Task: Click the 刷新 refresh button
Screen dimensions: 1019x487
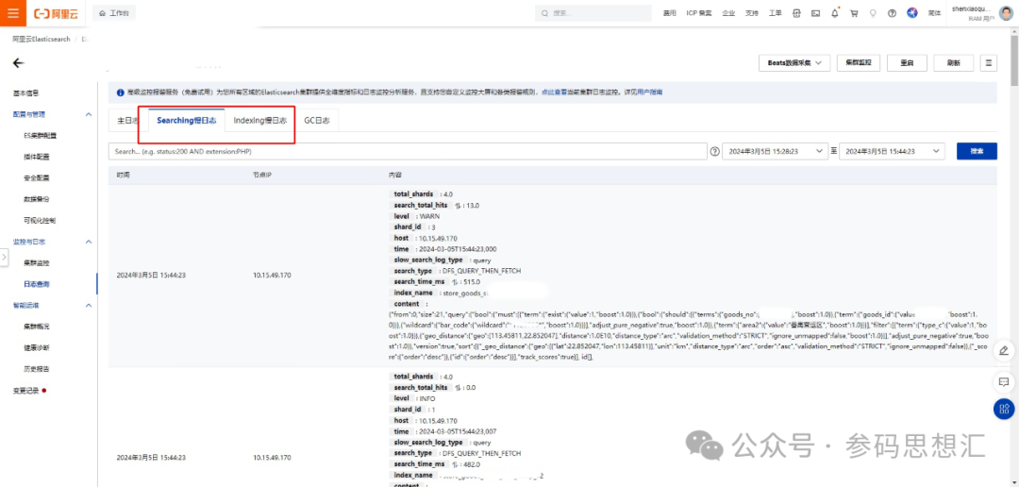Action: click(x=953, y=63)
